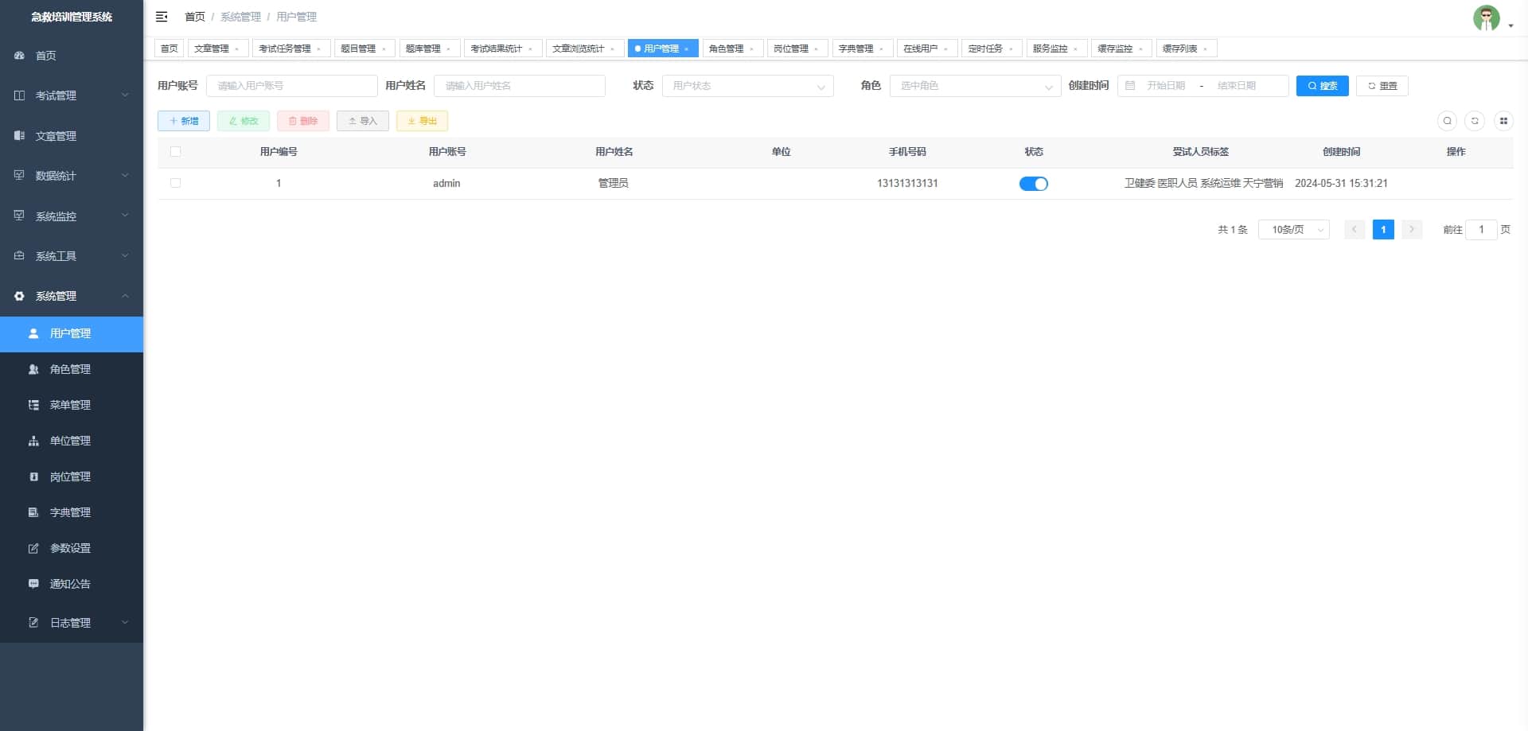Check the select-all checkbox in table header
1528x731 pixels.
pos(176,152)
